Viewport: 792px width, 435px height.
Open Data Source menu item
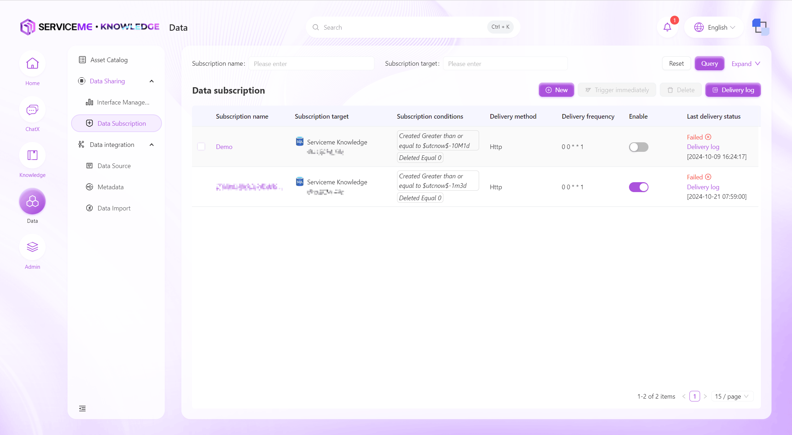(x=114, y=166)
